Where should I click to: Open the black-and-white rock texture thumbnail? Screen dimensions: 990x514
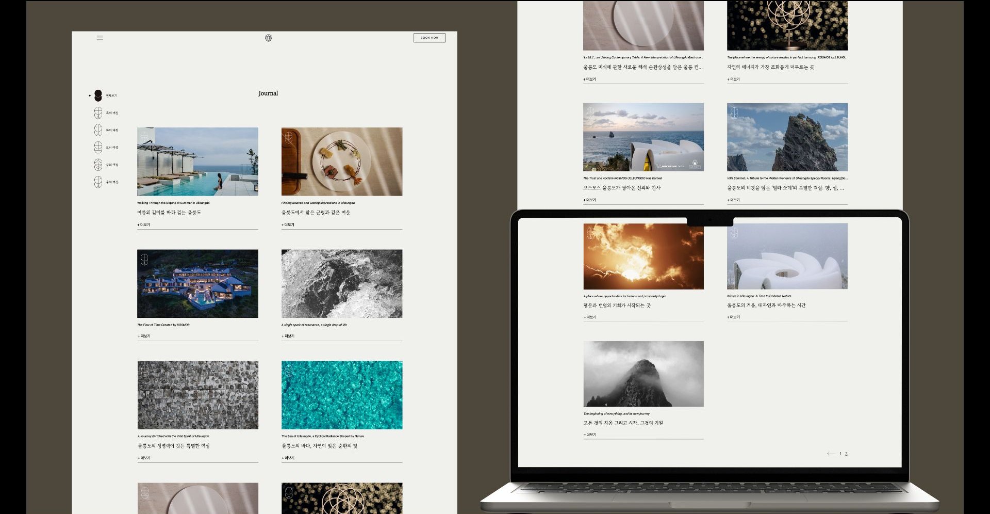[x=342, y=284]
